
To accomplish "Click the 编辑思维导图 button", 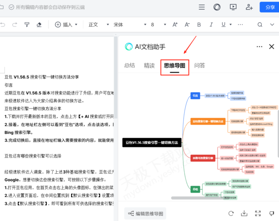I will click(x=145, y=214).
